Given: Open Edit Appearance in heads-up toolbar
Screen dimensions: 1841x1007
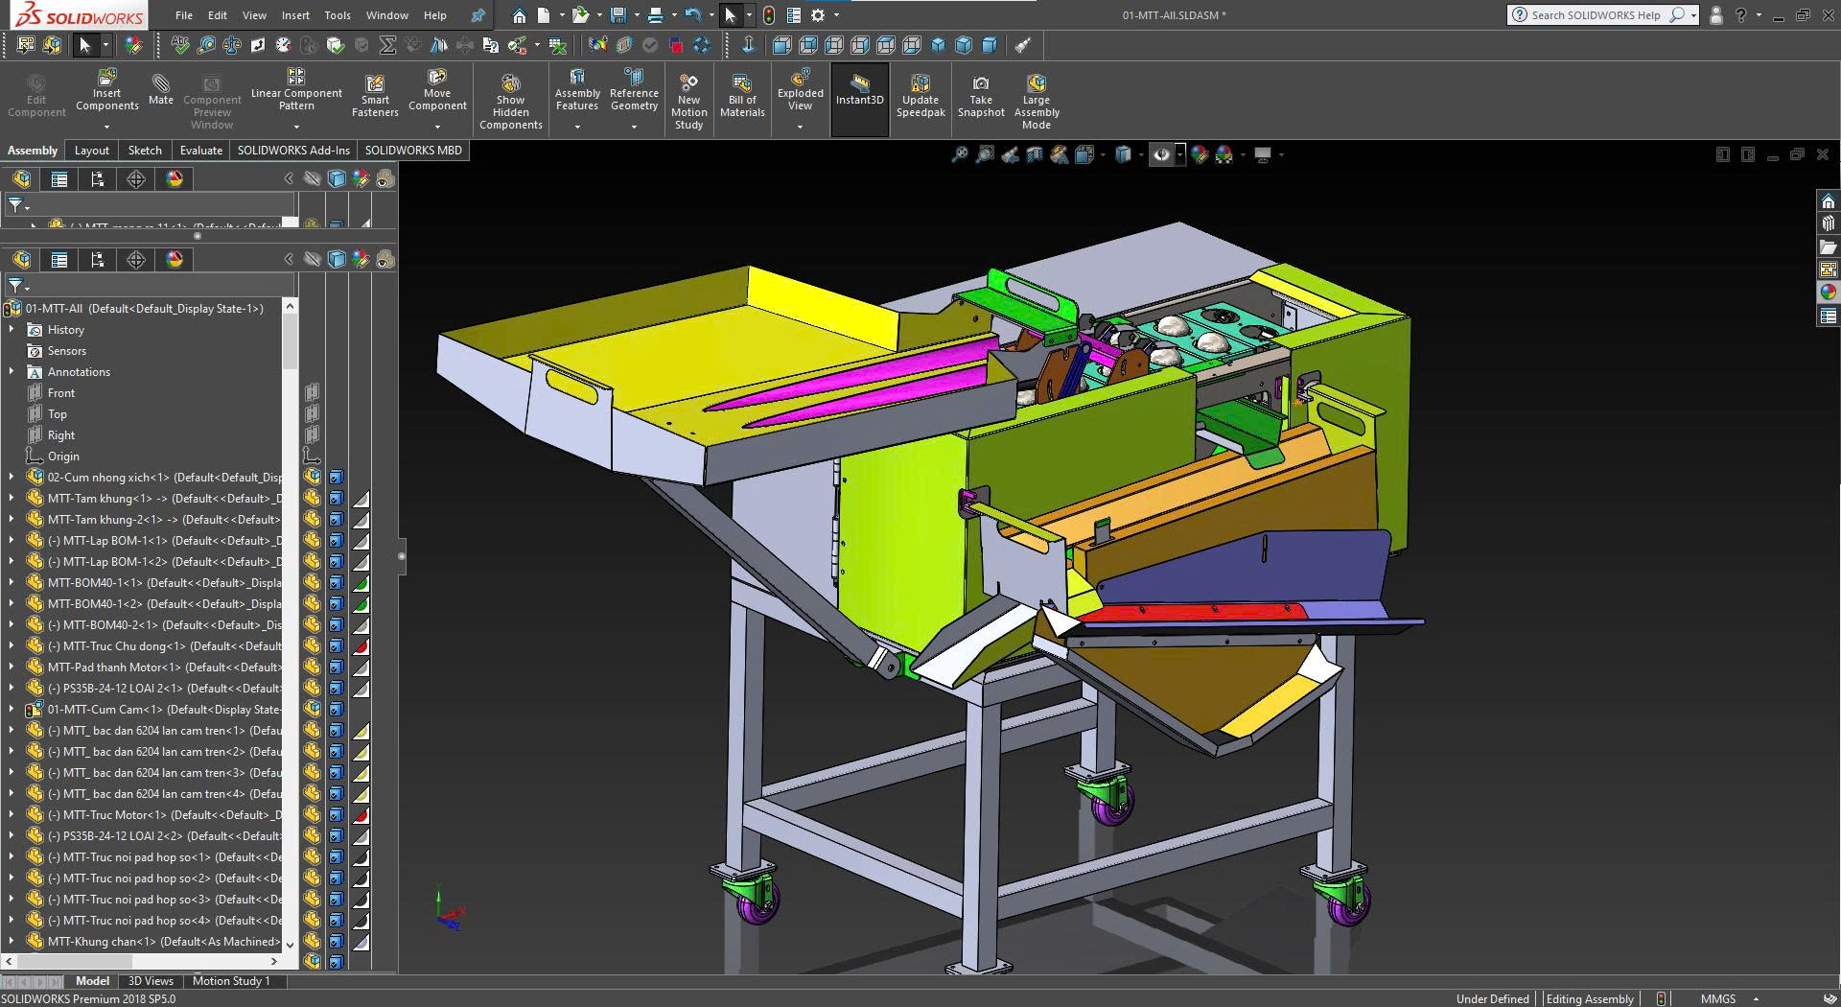Looking at the screenshot, I should point(1199,154).
